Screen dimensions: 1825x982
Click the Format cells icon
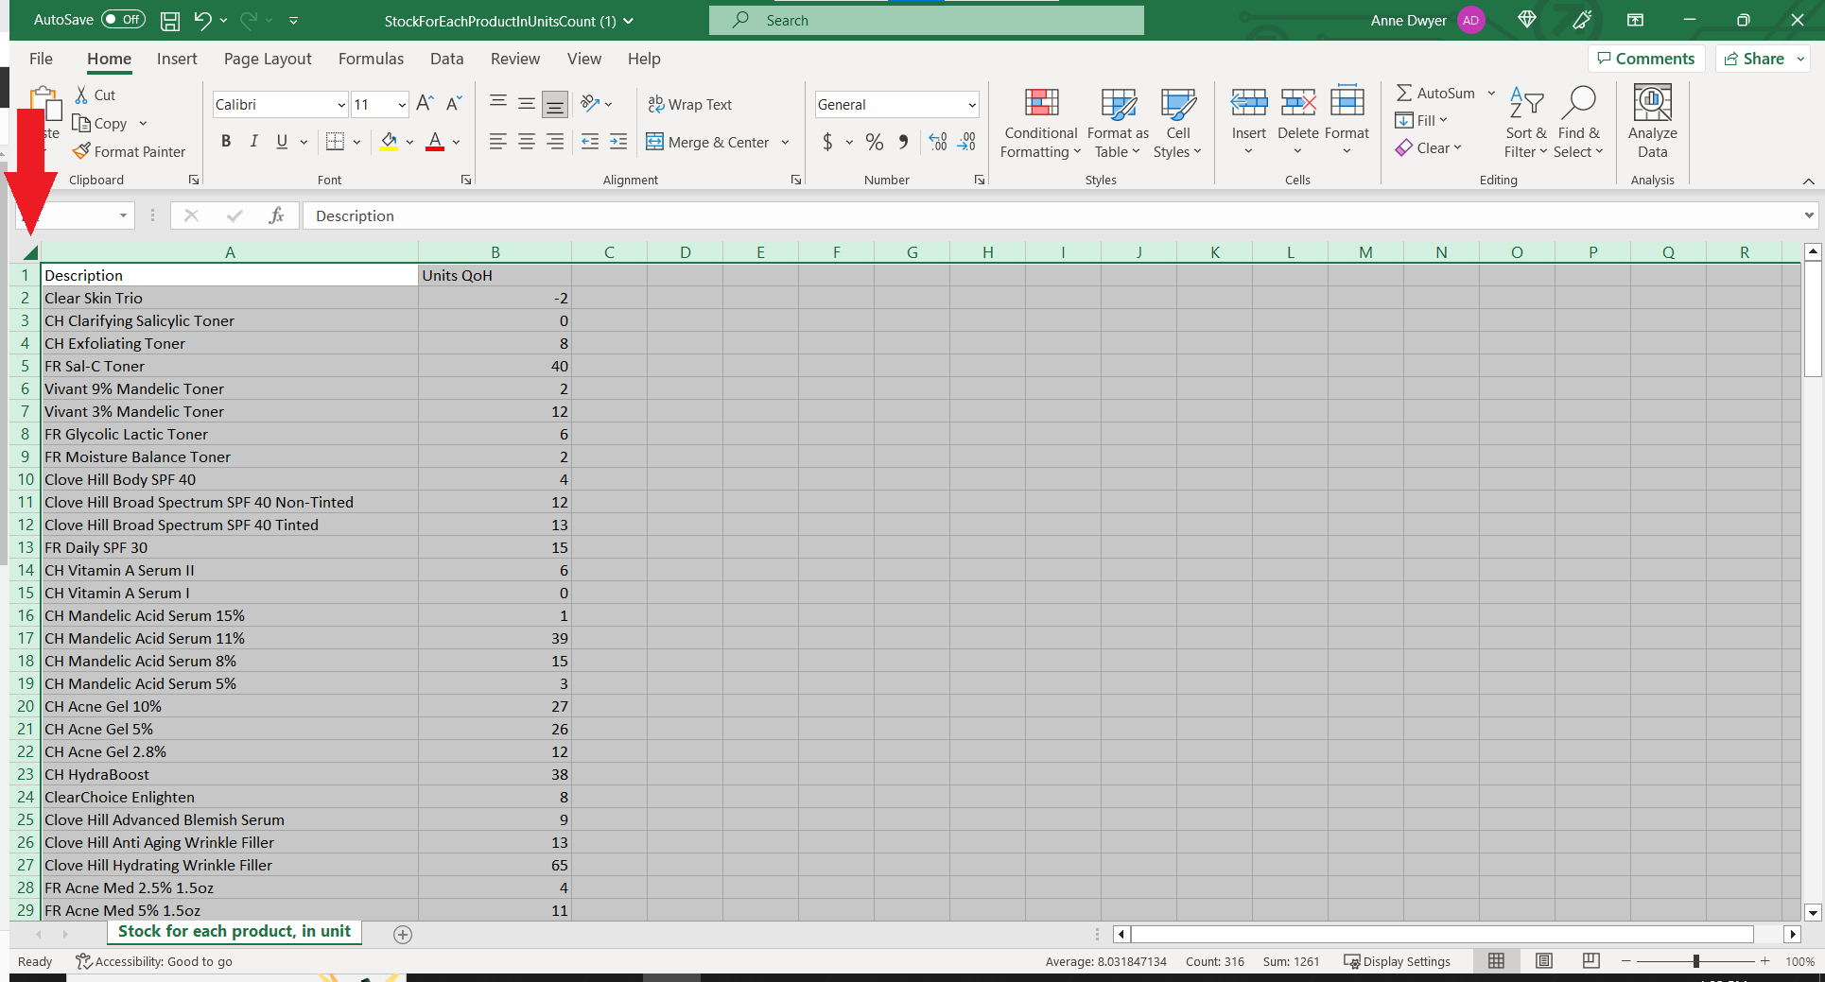(x=1347, y=102)
